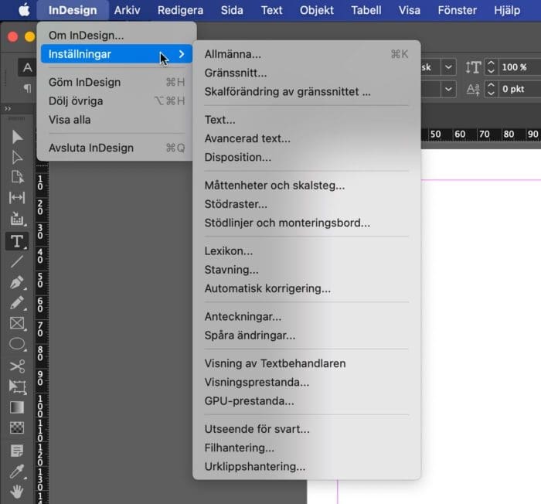Open the Objekt menu
Screen dimensions: 541x504
tap(316, 10)
